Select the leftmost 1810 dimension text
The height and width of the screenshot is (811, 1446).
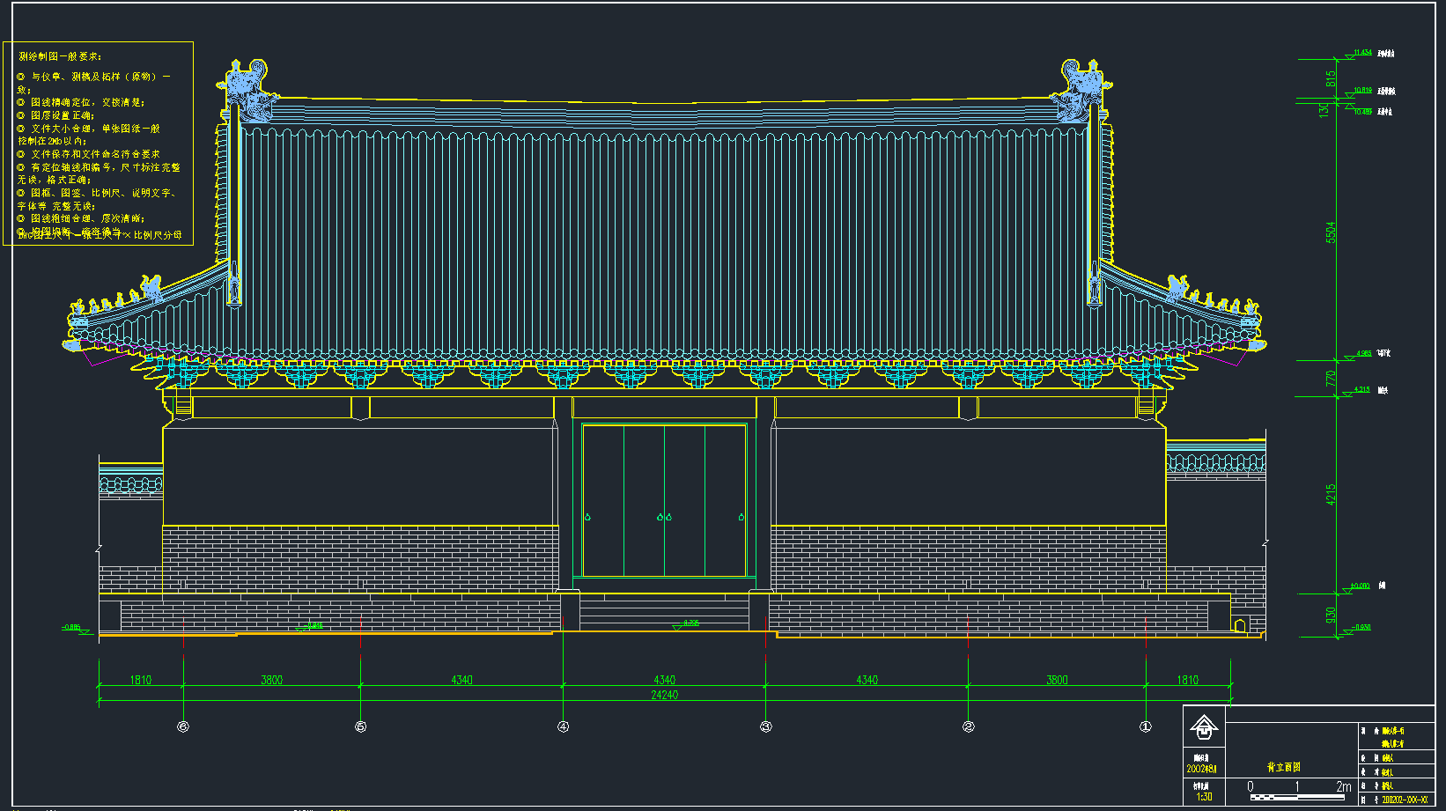(x=141, y=680)
